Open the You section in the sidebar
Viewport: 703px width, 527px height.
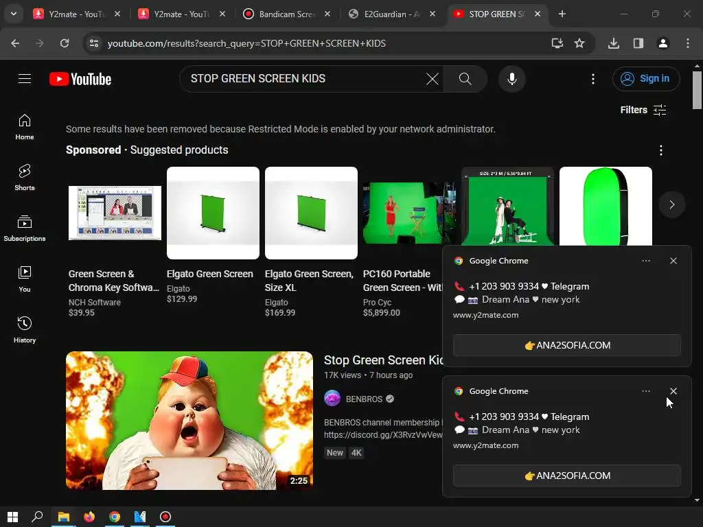pos(25,279)
